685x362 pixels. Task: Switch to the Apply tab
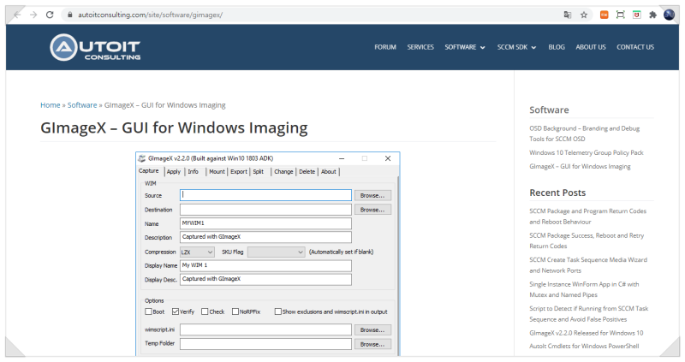pos(174,172)
